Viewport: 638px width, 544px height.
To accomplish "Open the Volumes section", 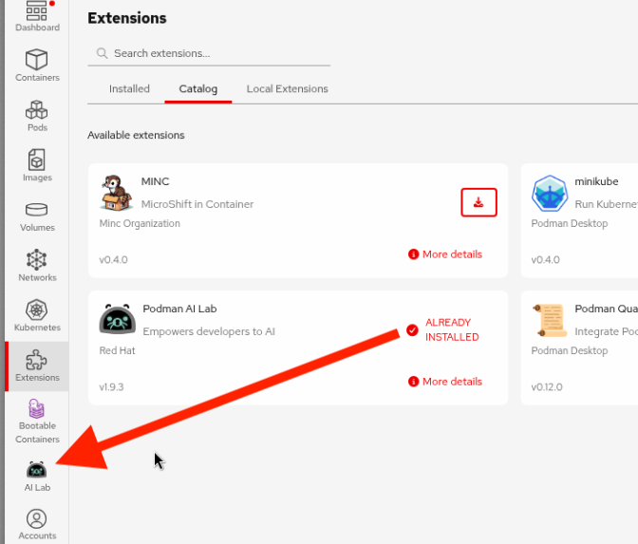I will [x=36, y=216].
